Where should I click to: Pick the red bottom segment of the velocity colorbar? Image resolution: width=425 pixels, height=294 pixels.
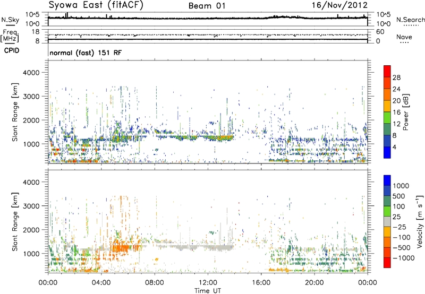(x=387, y=263)
